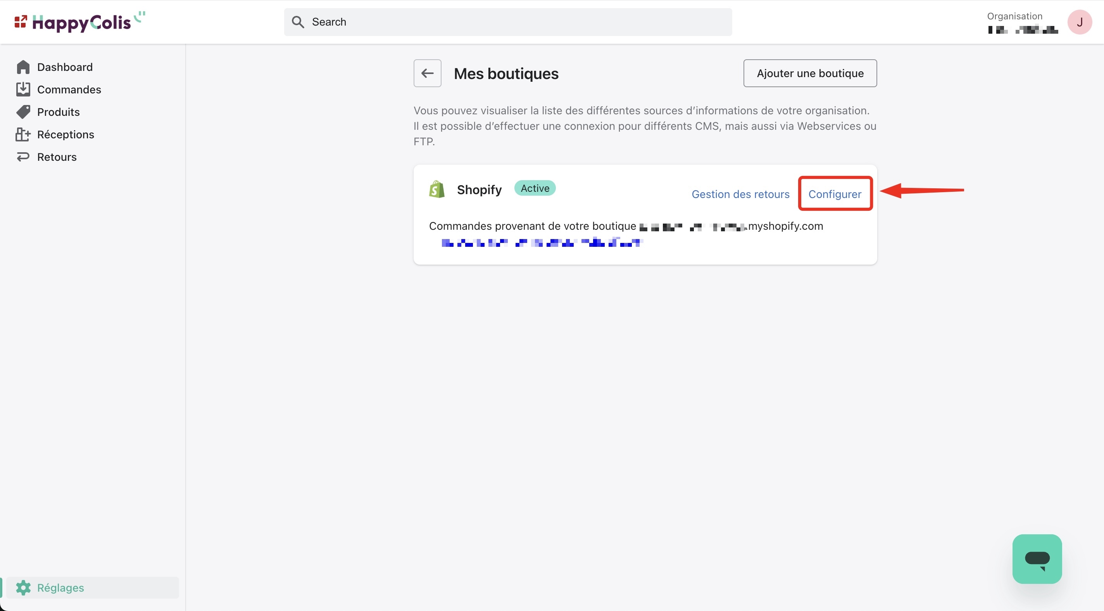Click the Shopify bag logo

[x=437, y=189]
